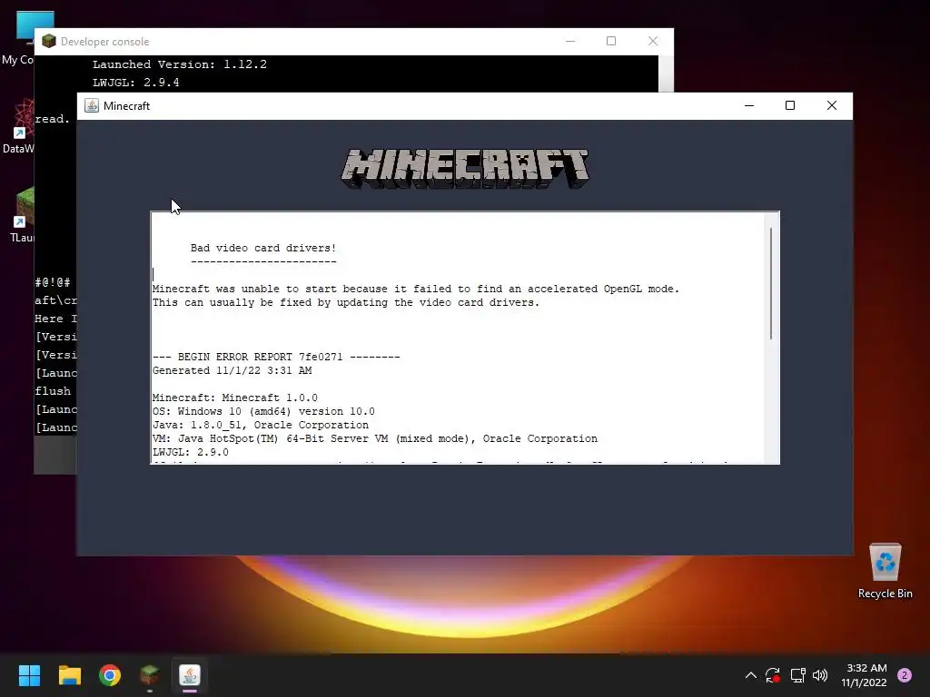Click the 'Minecraft was unable to start' sentence

click(416, 289)
